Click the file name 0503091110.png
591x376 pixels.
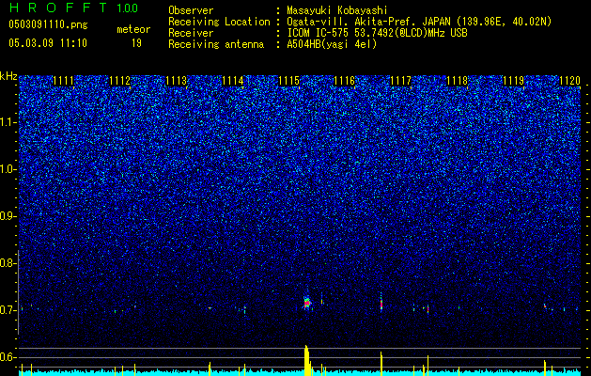pyautogui.click(x=48, y=24)
